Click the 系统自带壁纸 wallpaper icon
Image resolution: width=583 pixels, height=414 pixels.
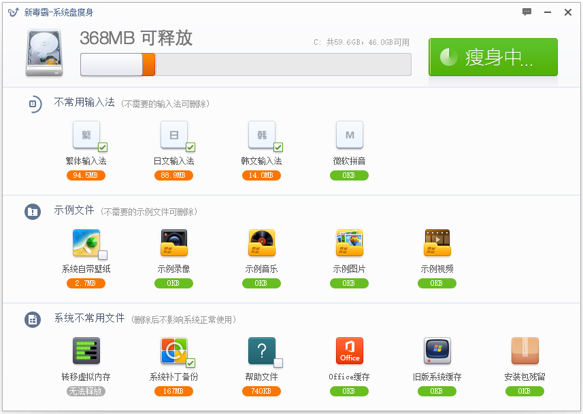click(x=86, y=242)
